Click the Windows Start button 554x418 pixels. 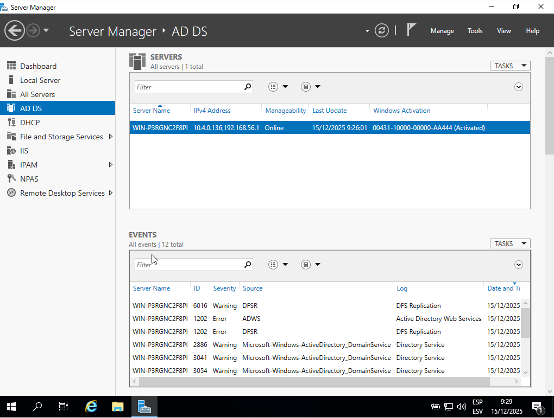click(11, 407)
